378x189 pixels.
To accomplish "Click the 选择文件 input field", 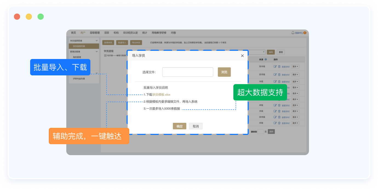I will [187, 72].
